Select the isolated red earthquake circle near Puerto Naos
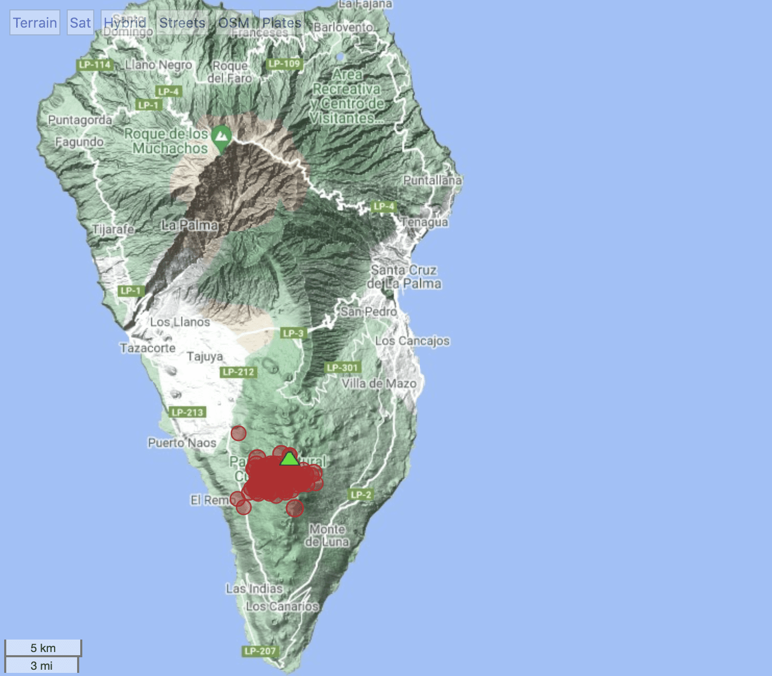Screen dimensions: 772x676 [239, 433]
